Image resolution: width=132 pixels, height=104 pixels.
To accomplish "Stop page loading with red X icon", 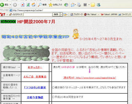I will click(x=23, y=5).
